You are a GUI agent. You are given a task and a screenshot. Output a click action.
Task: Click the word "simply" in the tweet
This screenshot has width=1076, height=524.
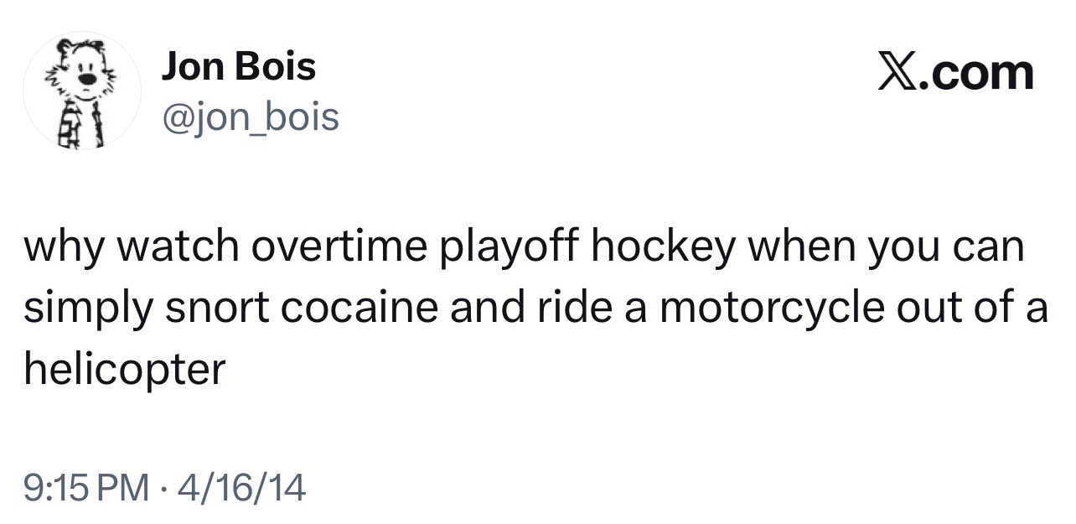click(84, 310)
